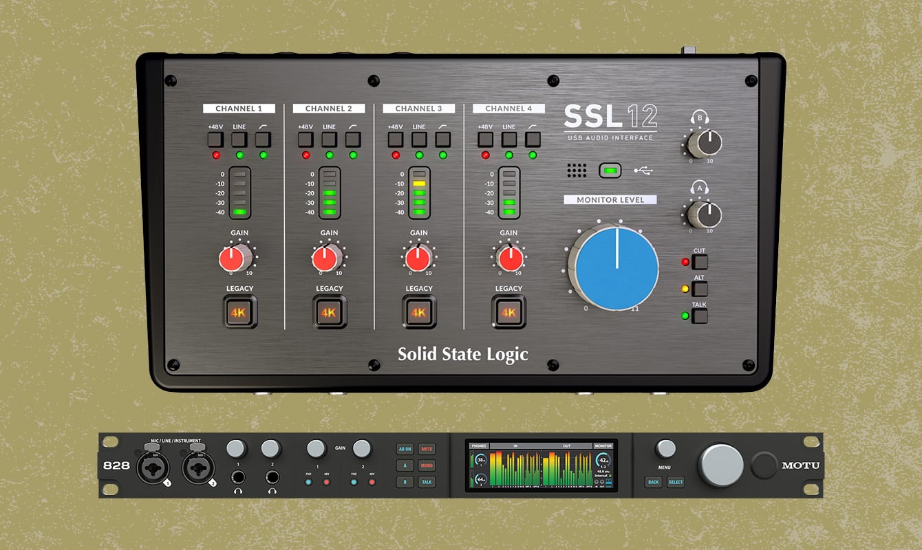Click the Channel 1 level meter

pyautogui.click(x=239, y=193)
